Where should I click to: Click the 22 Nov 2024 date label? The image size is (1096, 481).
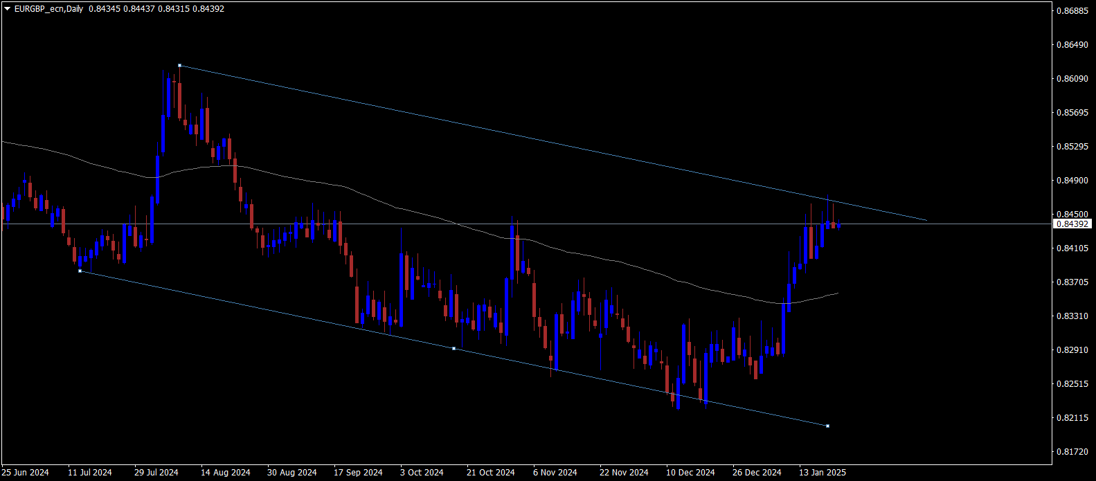[x=624, y=473]
